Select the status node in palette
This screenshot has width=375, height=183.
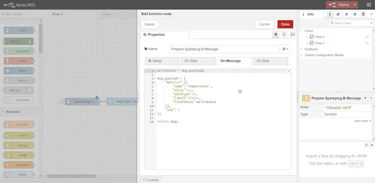tap(19, 71)
